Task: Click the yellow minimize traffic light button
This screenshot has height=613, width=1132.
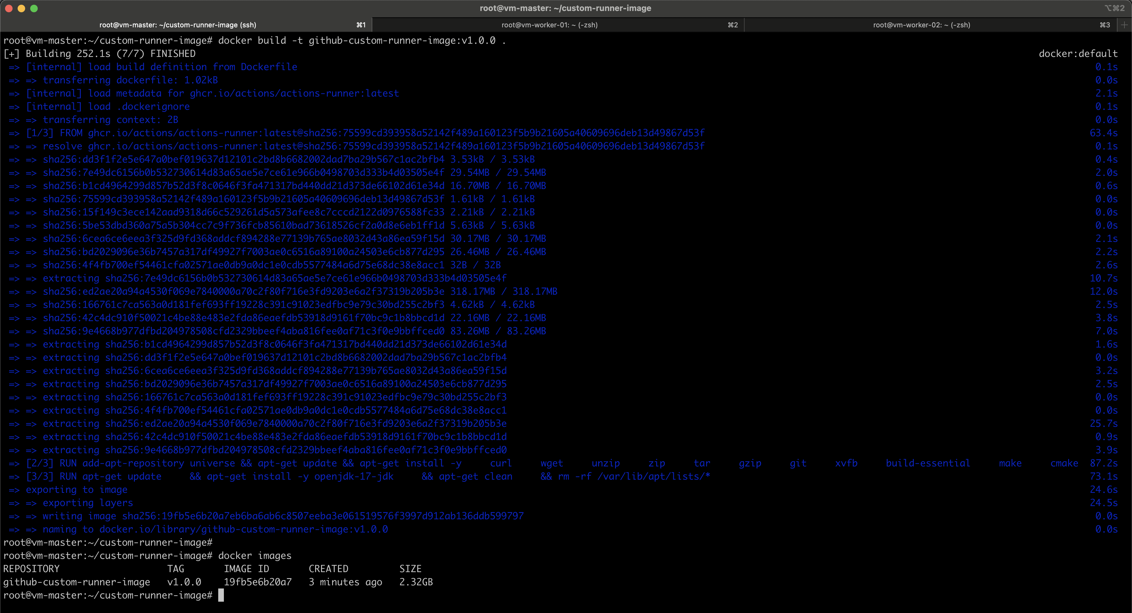Action: 21,8
